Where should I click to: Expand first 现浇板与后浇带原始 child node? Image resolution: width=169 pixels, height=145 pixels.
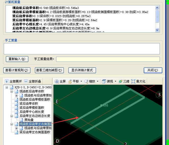point(16,95)
